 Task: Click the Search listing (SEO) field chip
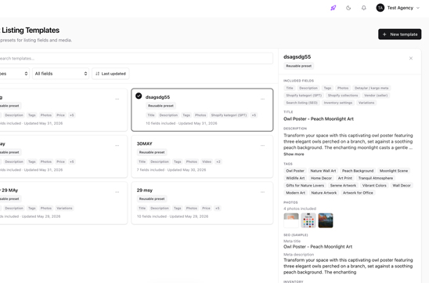click(x=301, y=103)
